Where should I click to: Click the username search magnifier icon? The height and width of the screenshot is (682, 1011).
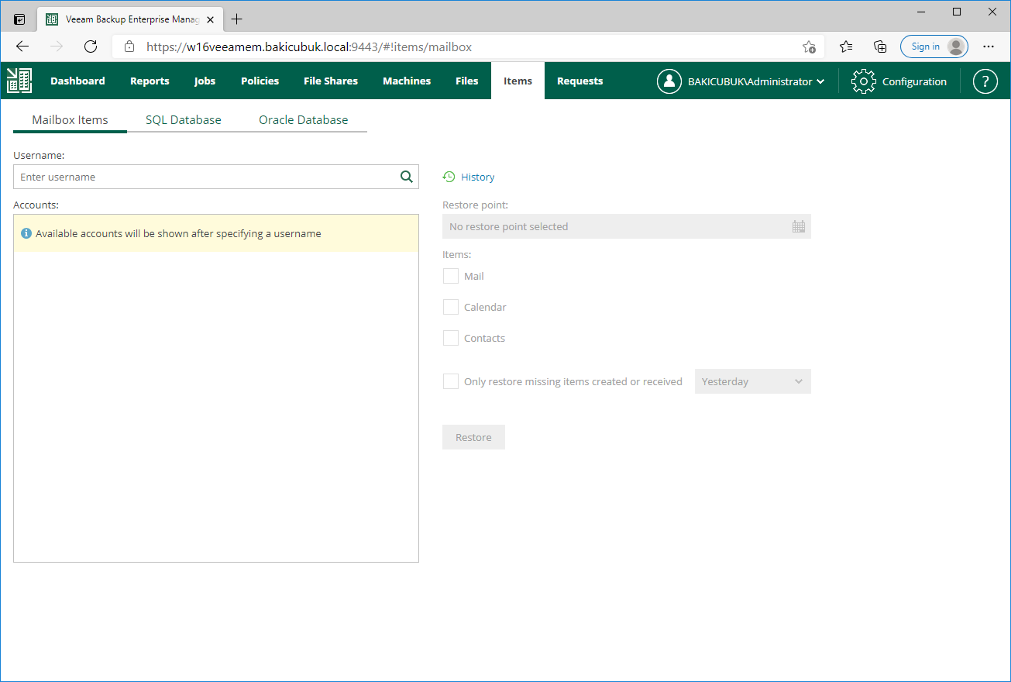click(x=407, y=177)
